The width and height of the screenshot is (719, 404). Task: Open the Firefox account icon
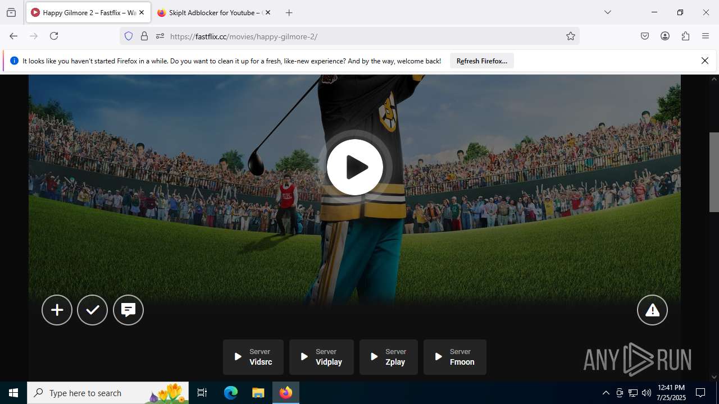pyautogui.click(x=665, y=36)
